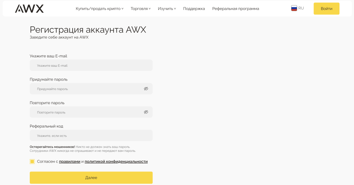Select the RU language switcher label
Screen dimensions: 354x185
point(301,8)
